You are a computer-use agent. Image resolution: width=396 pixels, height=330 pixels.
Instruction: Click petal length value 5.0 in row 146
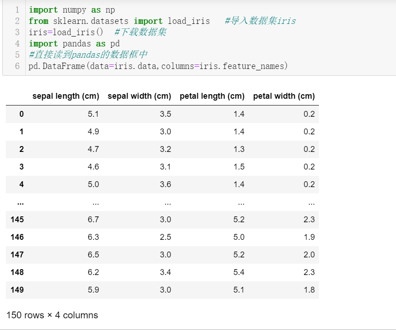coord(239,237)
